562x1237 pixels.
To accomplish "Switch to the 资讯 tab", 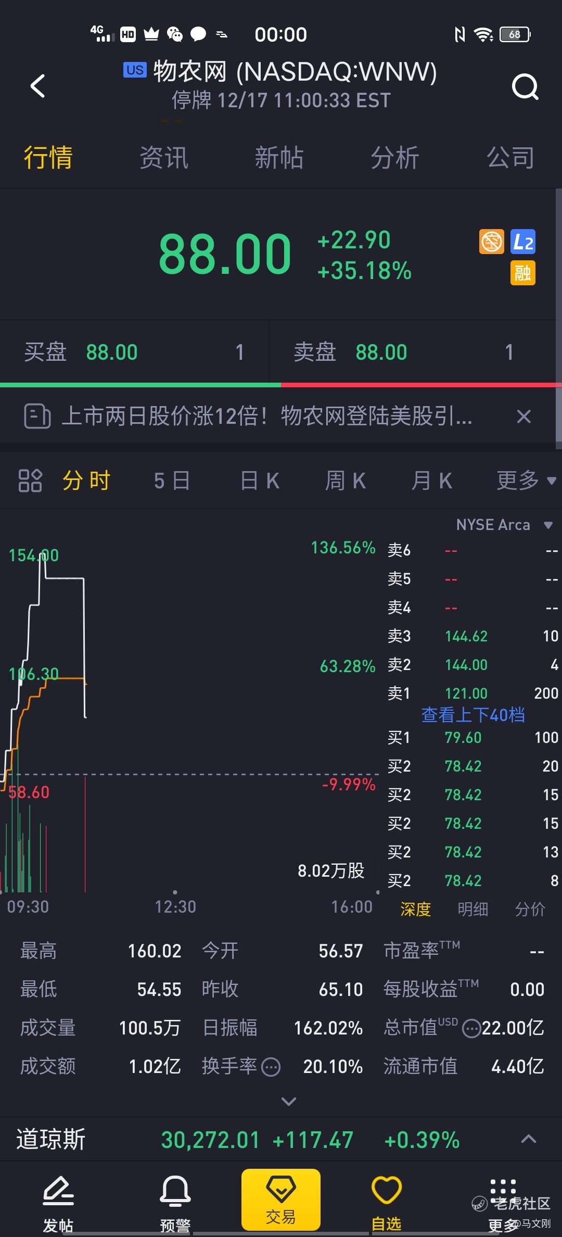I will [x=164, y=157].
